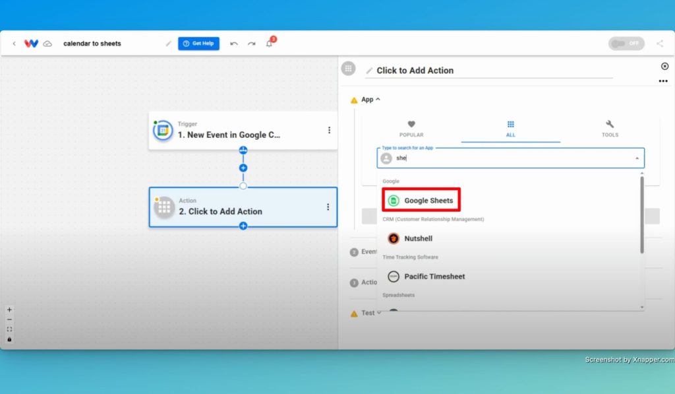
Task: Switch to the POPULAR tab
Action: (411, 129)
